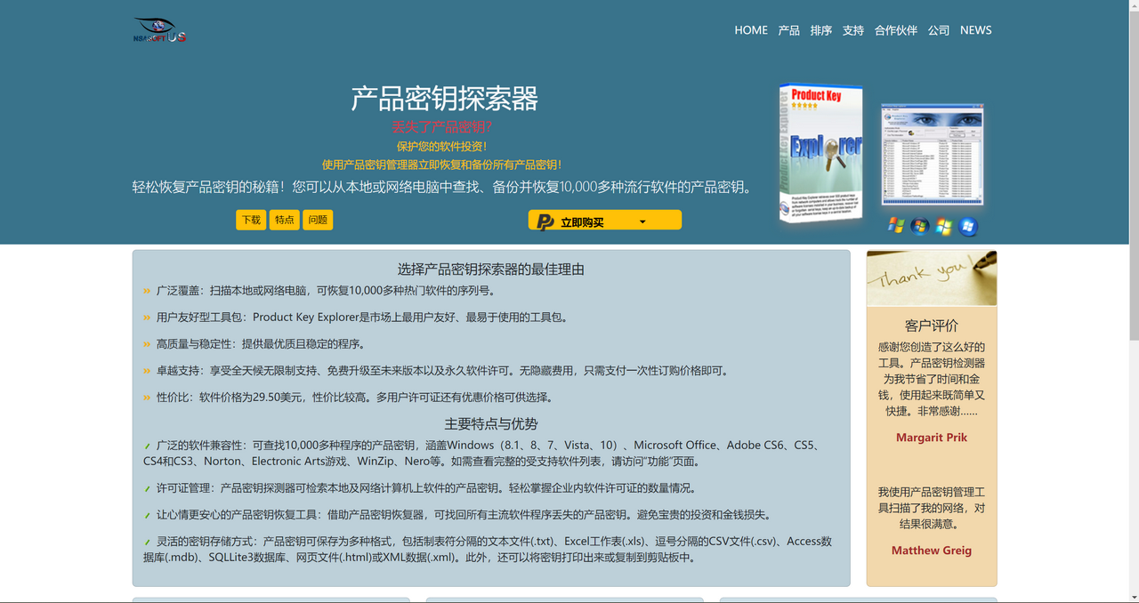Click the Windows Vista orb logo
The image size is (1139, 603).
pyautogui.click(x=920, y=226)
